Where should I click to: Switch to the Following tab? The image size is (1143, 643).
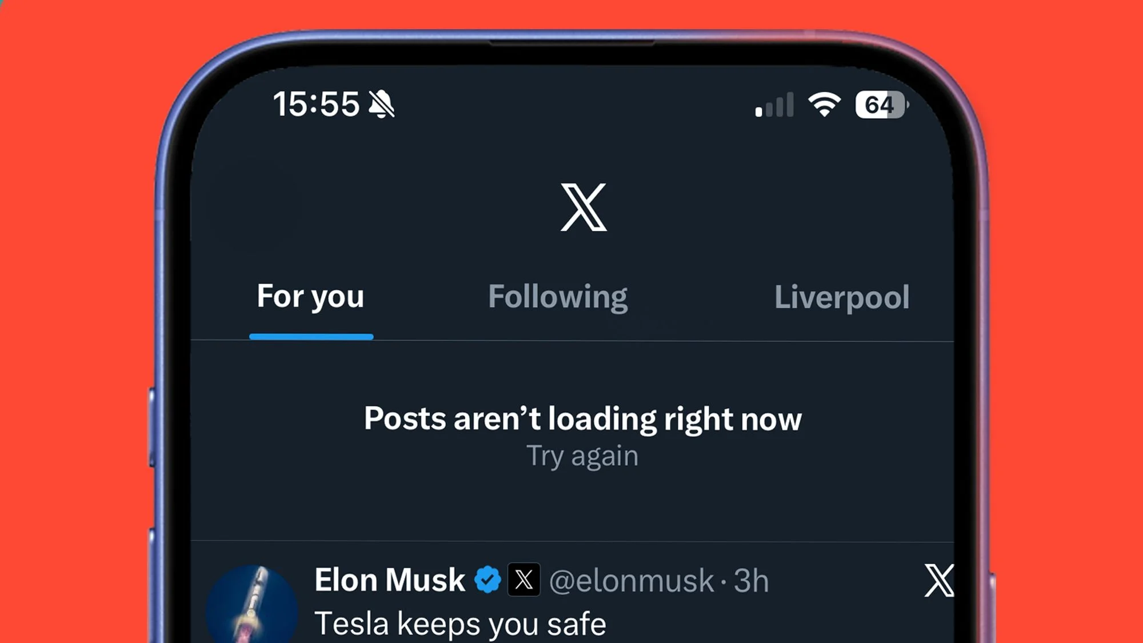pos(558,297)
